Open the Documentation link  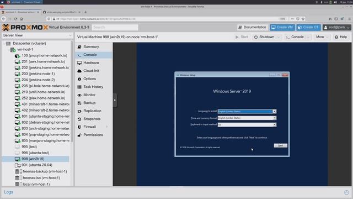point(253,27)
